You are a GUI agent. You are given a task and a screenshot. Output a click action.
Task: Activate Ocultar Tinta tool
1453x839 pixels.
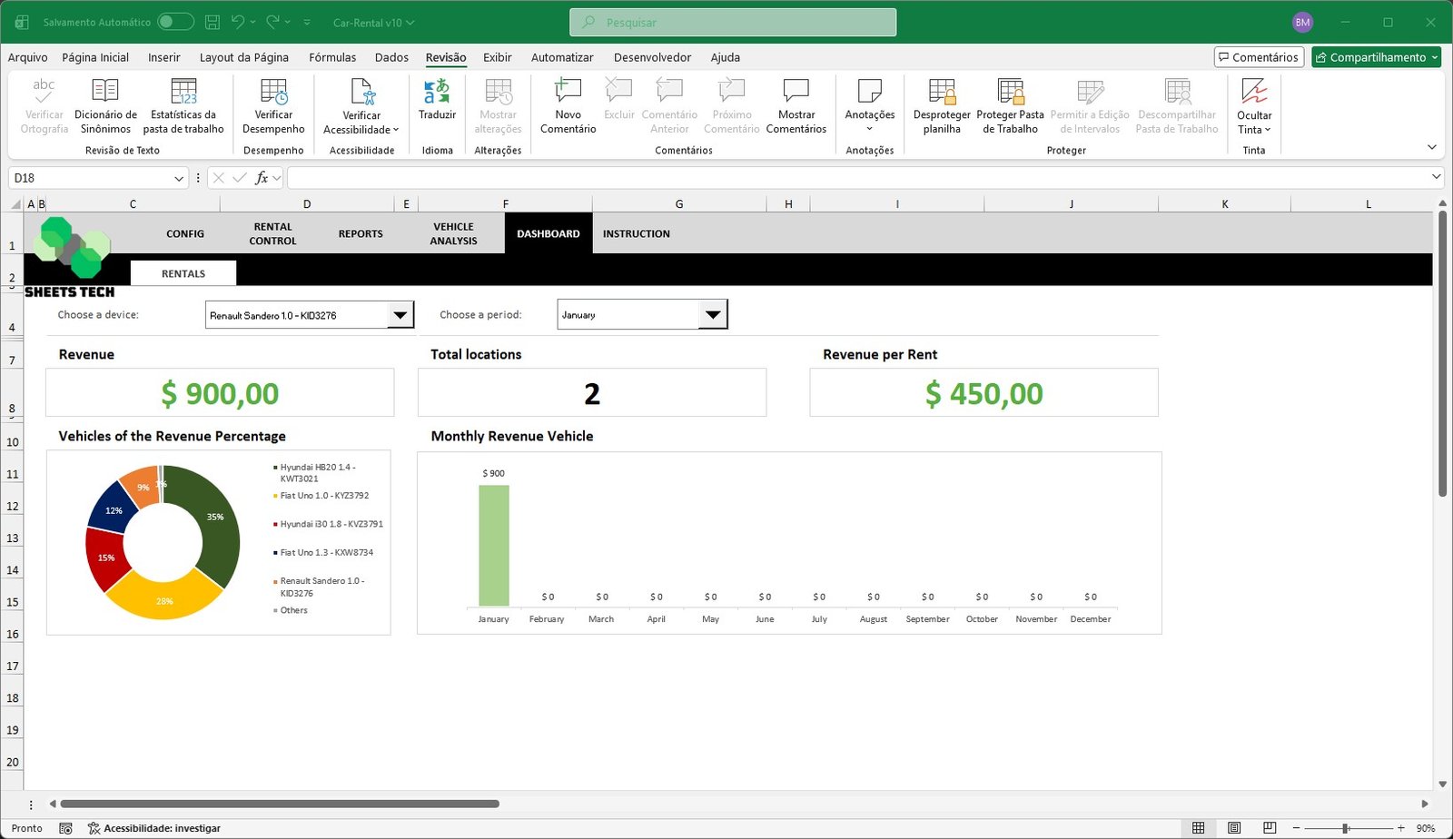pyautogui.click(x=1254, y=104)
